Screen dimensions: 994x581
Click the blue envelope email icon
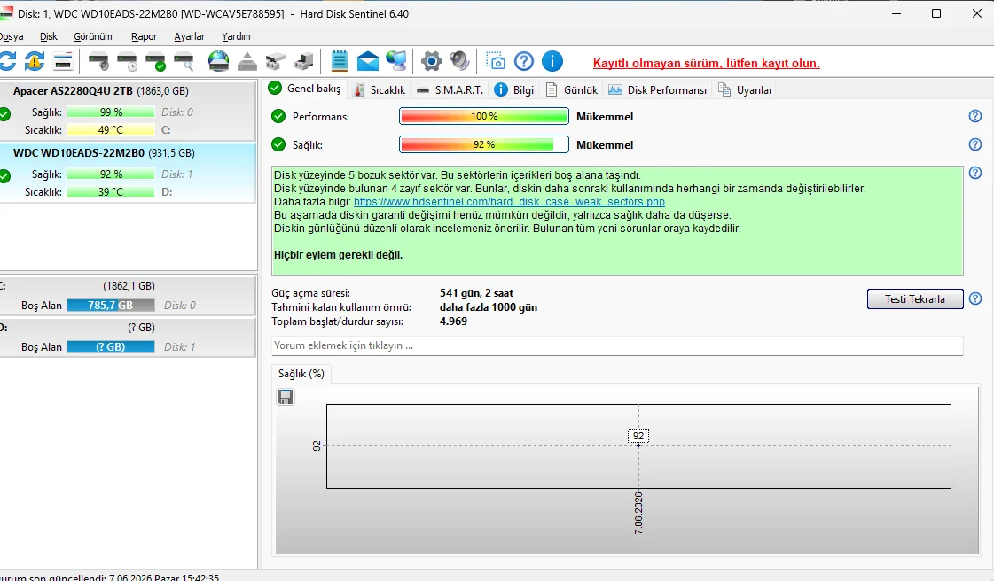(368, 61)
